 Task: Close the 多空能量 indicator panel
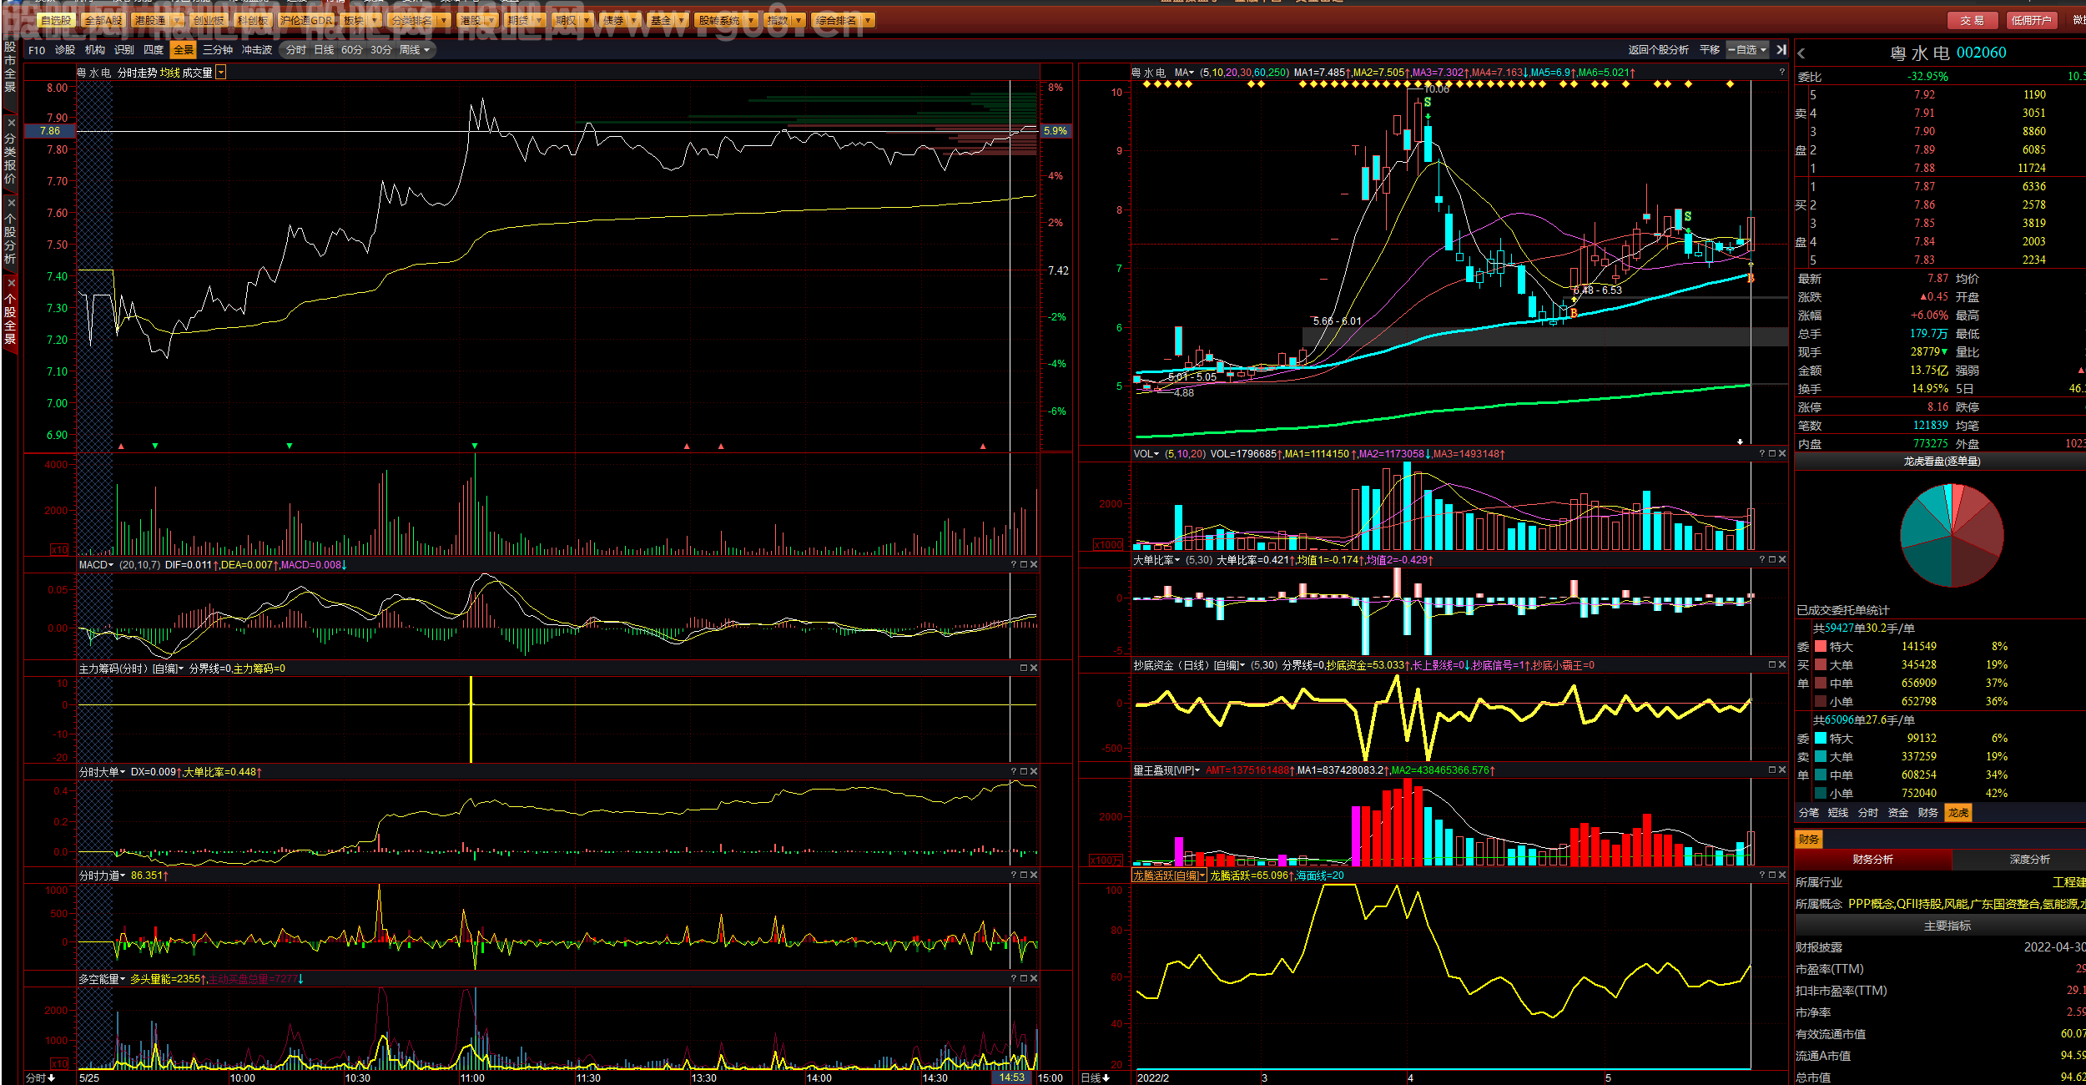pyautogui.click(x=1034, y=979)
